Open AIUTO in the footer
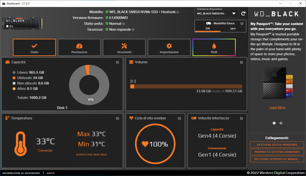306x176 pixels. [x=50, y=173]
